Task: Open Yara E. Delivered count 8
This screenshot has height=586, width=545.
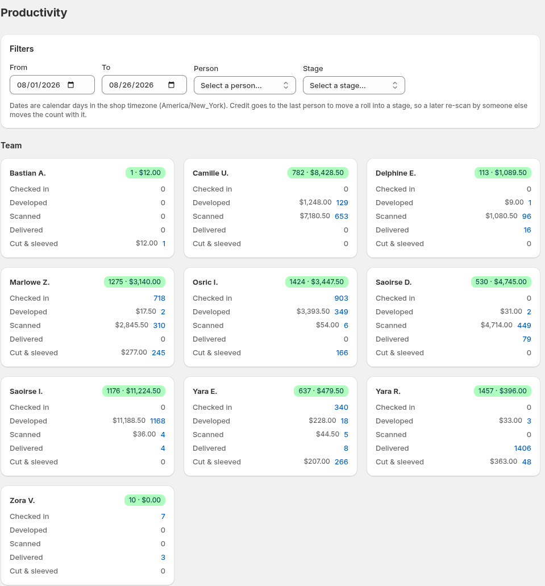Action: (346, 448)
